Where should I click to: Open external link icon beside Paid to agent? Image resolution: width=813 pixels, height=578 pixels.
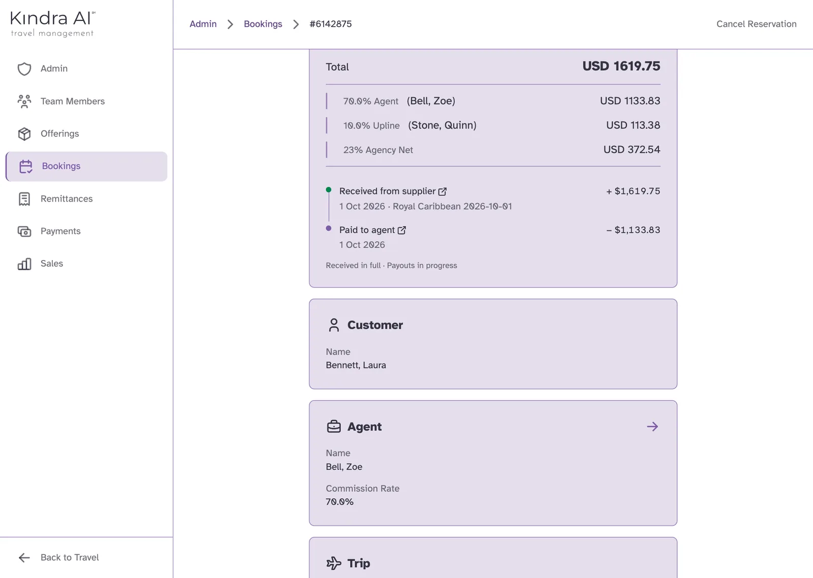click(x=402, y=230)
